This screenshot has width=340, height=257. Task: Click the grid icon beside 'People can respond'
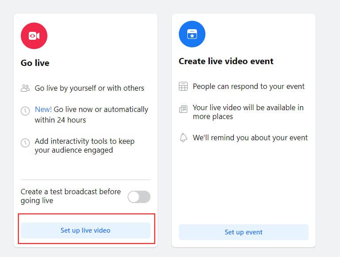[183, 87]
